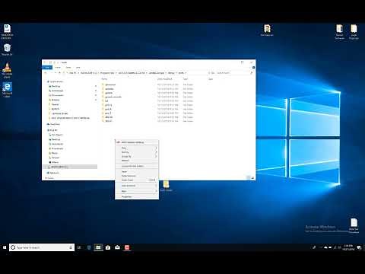The image size is (365, 274).
Task: Go up one folder level arrow
Action: 60,73
